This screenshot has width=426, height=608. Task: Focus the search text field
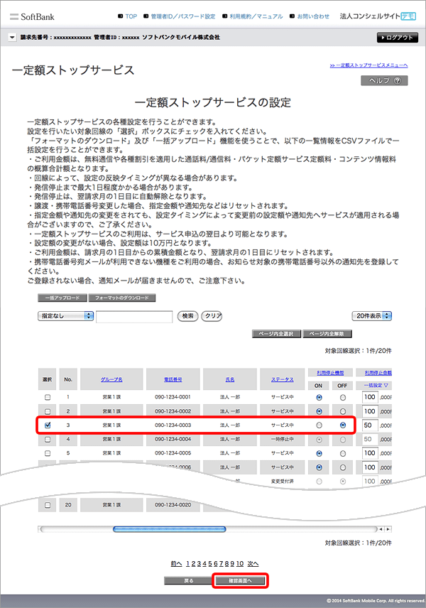[134, 316]
